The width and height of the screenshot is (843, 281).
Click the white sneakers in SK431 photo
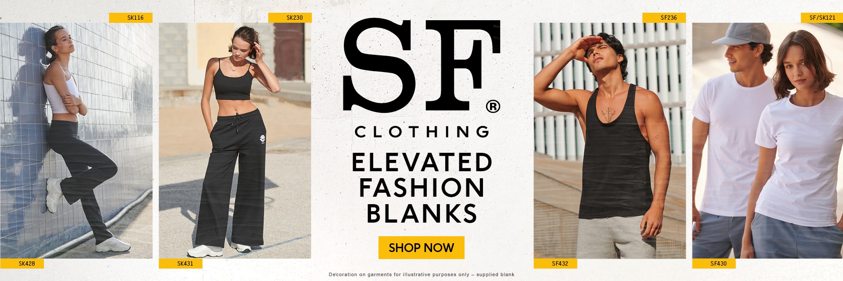click(x=219, y=250)
